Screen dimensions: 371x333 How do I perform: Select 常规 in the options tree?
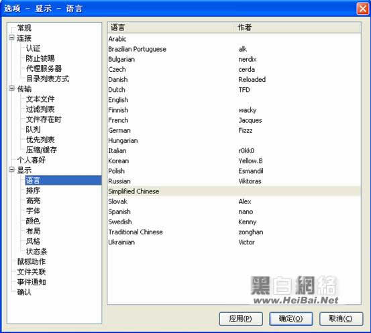pyautogui.click(x=24, y=28)
